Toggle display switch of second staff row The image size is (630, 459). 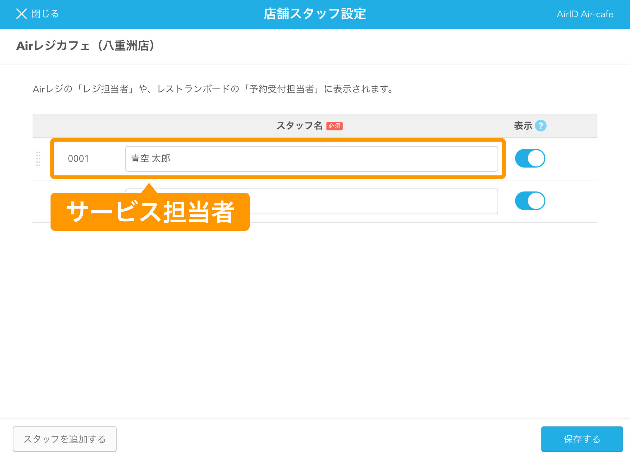530,201
